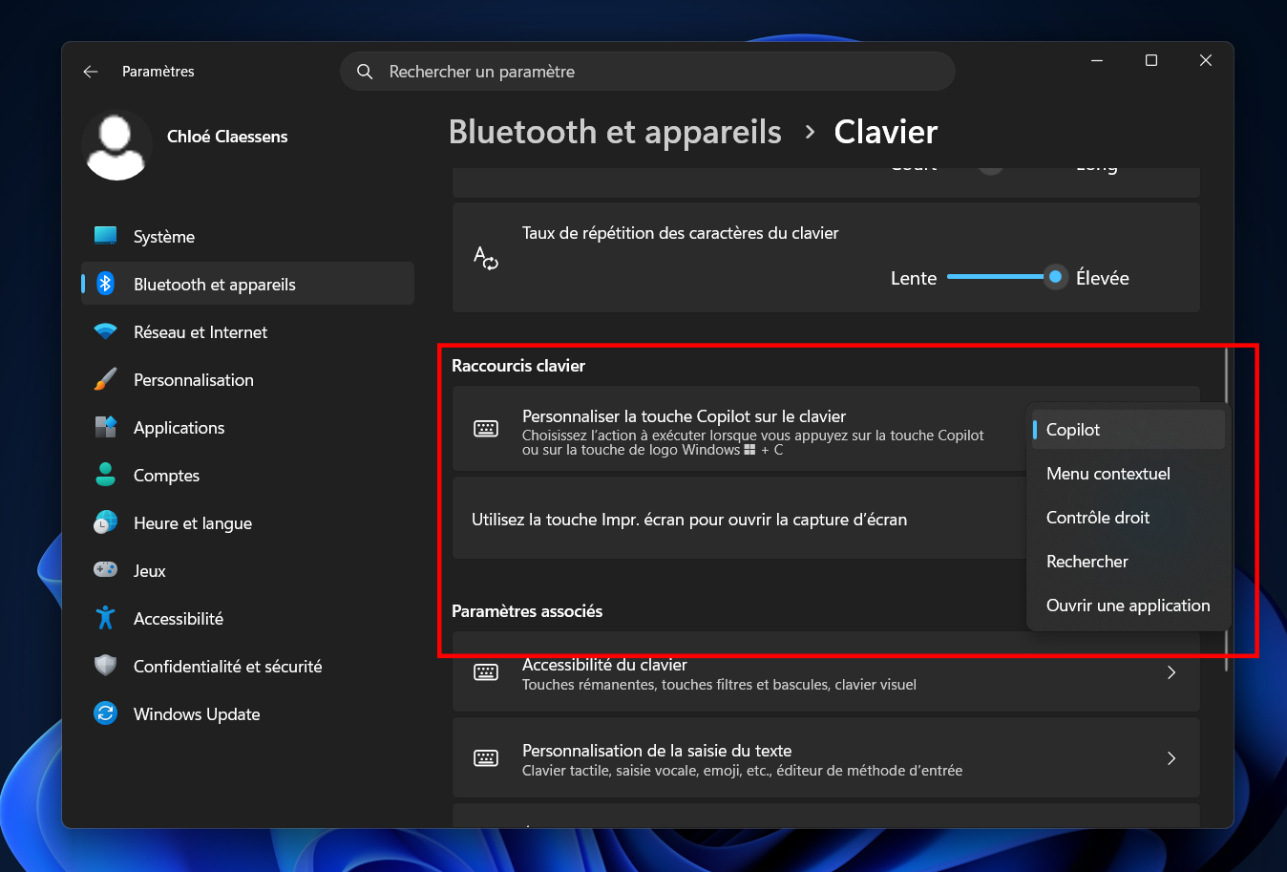1287x872 pixels.
Task: Click the Système monitor icon
Action: (106, 236)
